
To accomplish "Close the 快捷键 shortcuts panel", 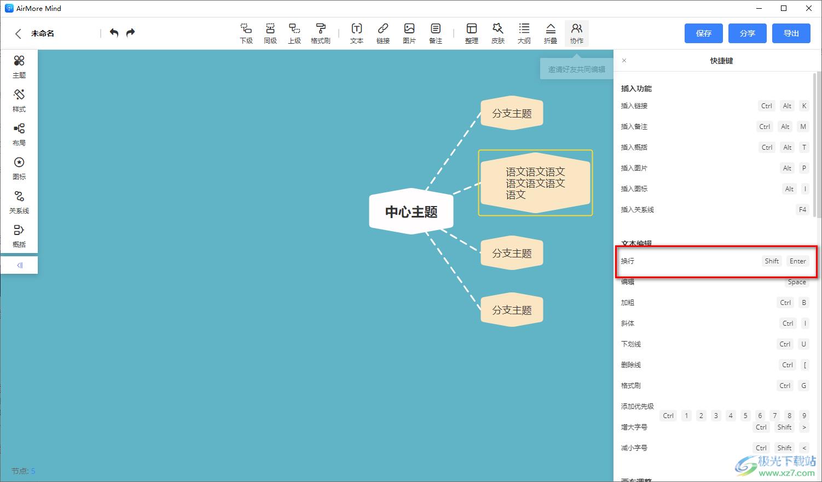I will [624, 61].
